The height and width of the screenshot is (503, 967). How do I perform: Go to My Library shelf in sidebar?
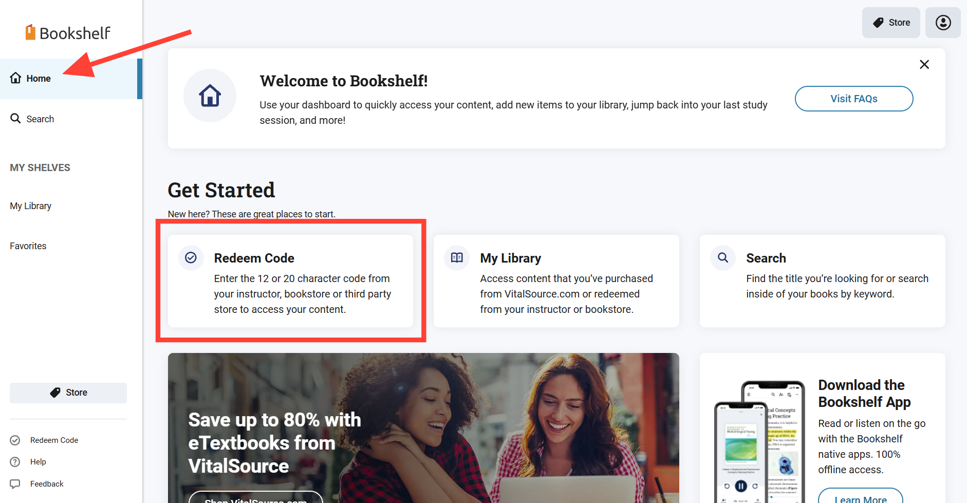click(x=31, y=206)
